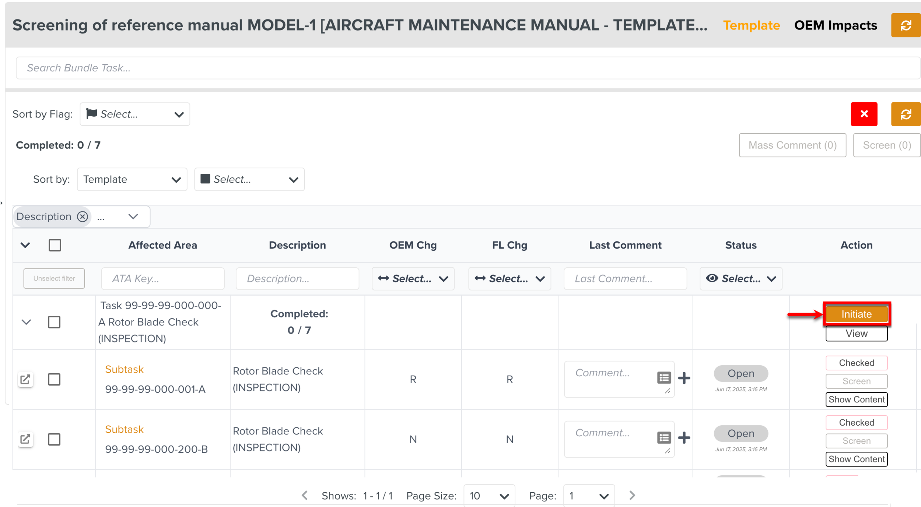Click the orange refresh icon in title bar
Screen dimensions: 921x507
[906, 25]
